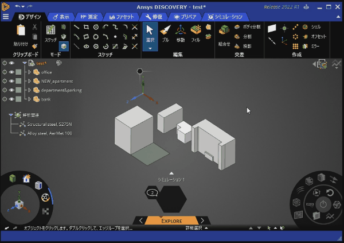
Task: Expand the NEW_apartment tree node
Action: coord(29,81)
